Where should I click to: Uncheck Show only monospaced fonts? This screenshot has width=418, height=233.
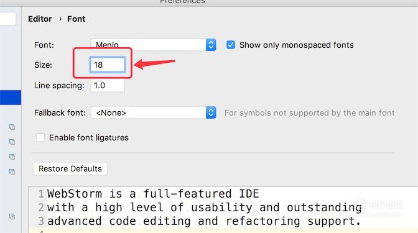point(231,45)
